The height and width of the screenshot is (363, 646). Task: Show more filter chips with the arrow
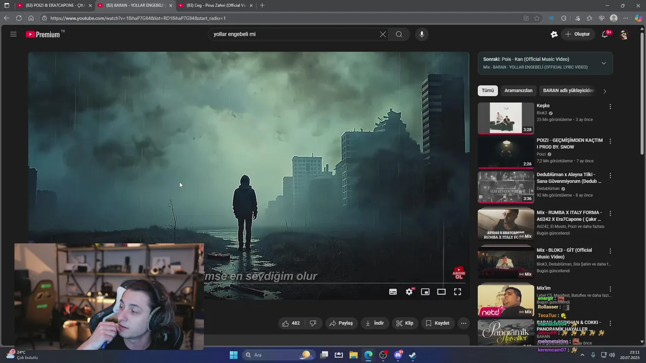[605, 91]
